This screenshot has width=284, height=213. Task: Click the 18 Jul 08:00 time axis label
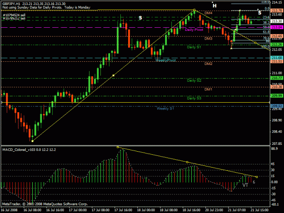[x=169, y=210]
